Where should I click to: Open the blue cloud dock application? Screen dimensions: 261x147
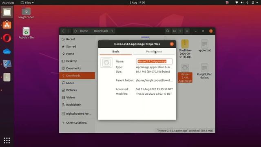[7, 51]
